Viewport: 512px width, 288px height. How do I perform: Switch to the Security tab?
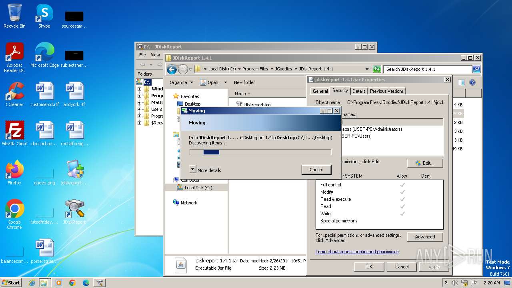[x=340, y=91]
